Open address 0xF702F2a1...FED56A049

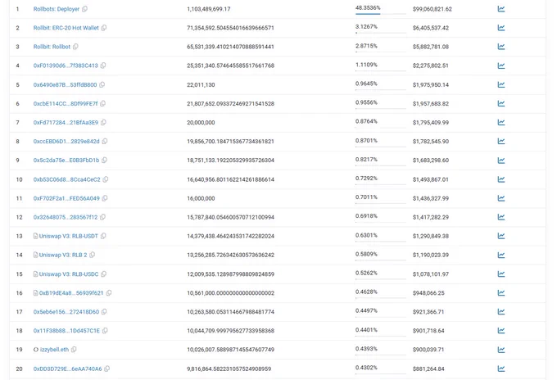66,198
